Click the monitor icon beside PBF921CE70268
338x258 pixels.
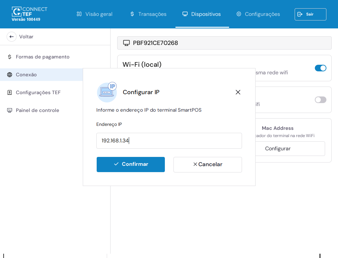126,43
